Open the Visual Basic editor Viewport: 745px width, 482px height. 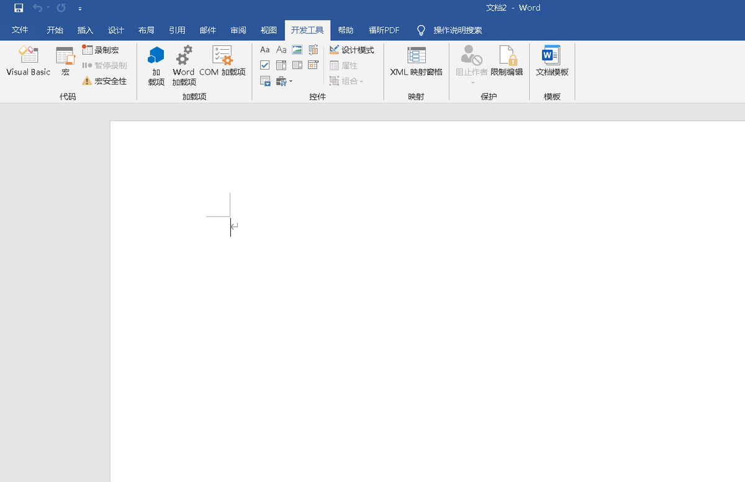tap(28, 61)
